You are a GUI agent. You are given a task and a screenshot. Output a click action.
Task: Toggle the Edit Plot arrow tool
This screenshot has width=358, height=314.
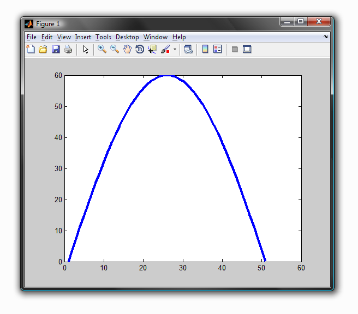coord(86,50)
